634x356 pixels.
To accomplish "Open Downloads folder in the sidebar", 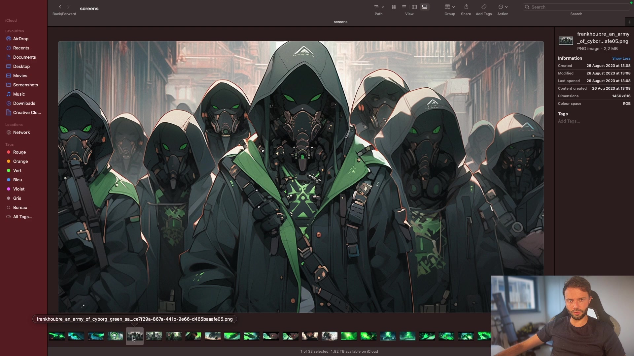I will tap(24, 104).
